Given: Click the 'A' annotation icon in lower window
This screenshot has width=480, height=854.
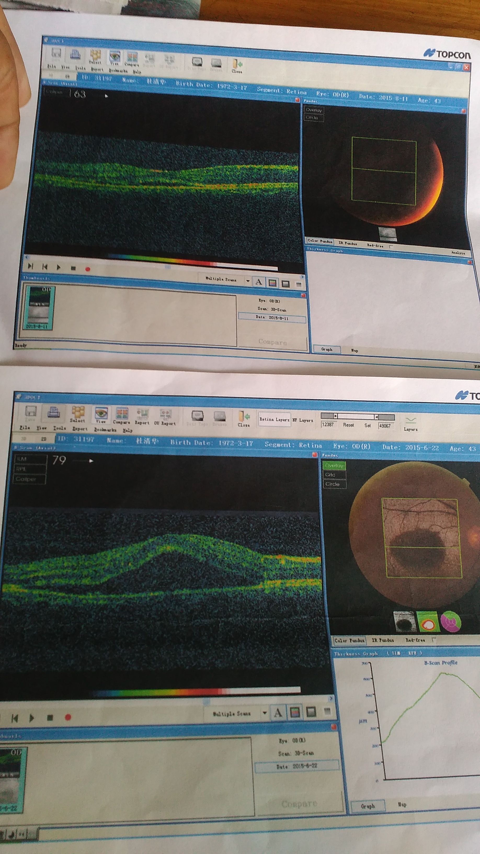Looking at the screenshot, I should (278, 712).
